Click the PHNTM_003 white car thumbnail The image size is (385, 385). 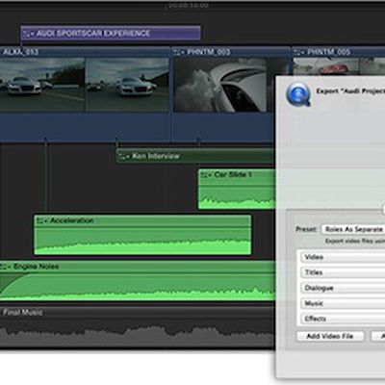click(x=219, y=85)
